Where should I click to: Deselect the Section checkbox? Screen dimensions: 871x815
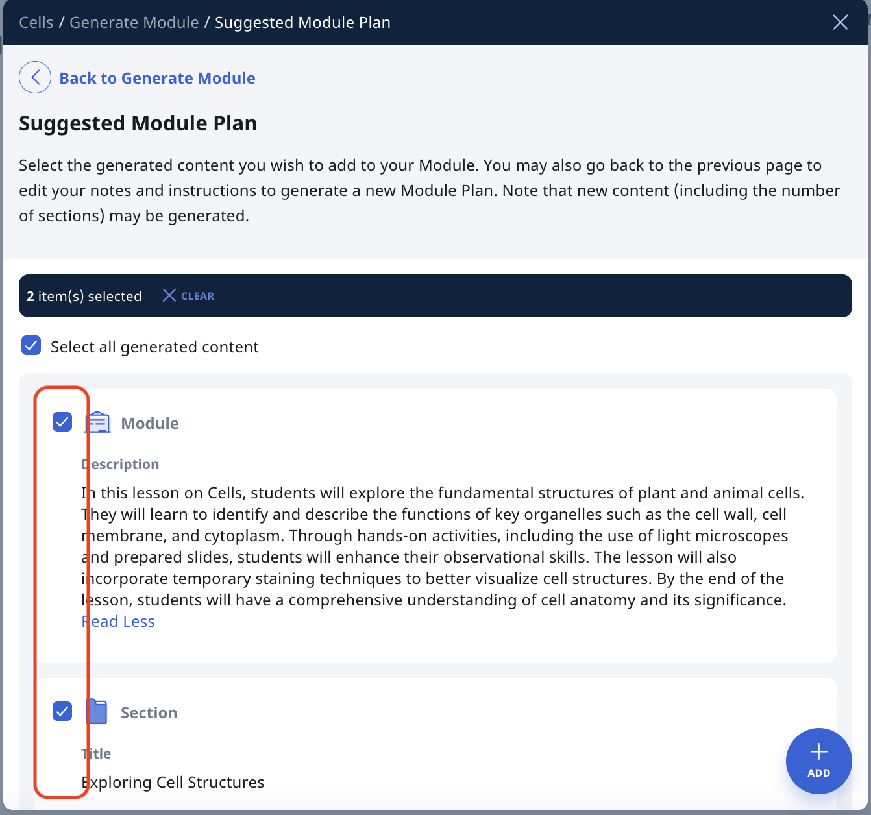point(62,711)
